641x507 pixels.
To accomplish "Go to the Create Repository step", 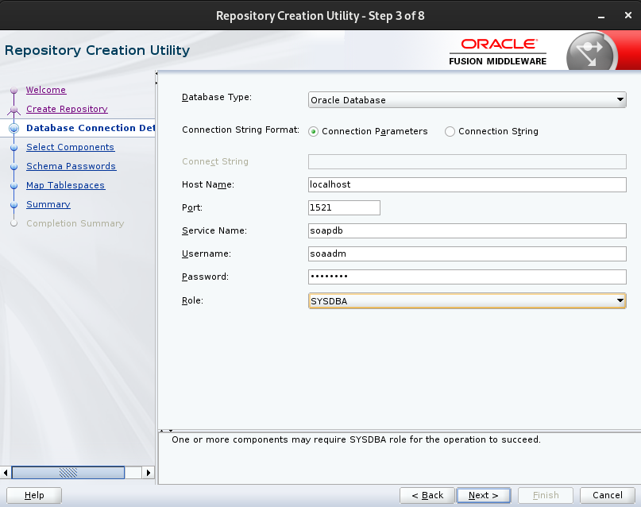I will tap(67, 109).
